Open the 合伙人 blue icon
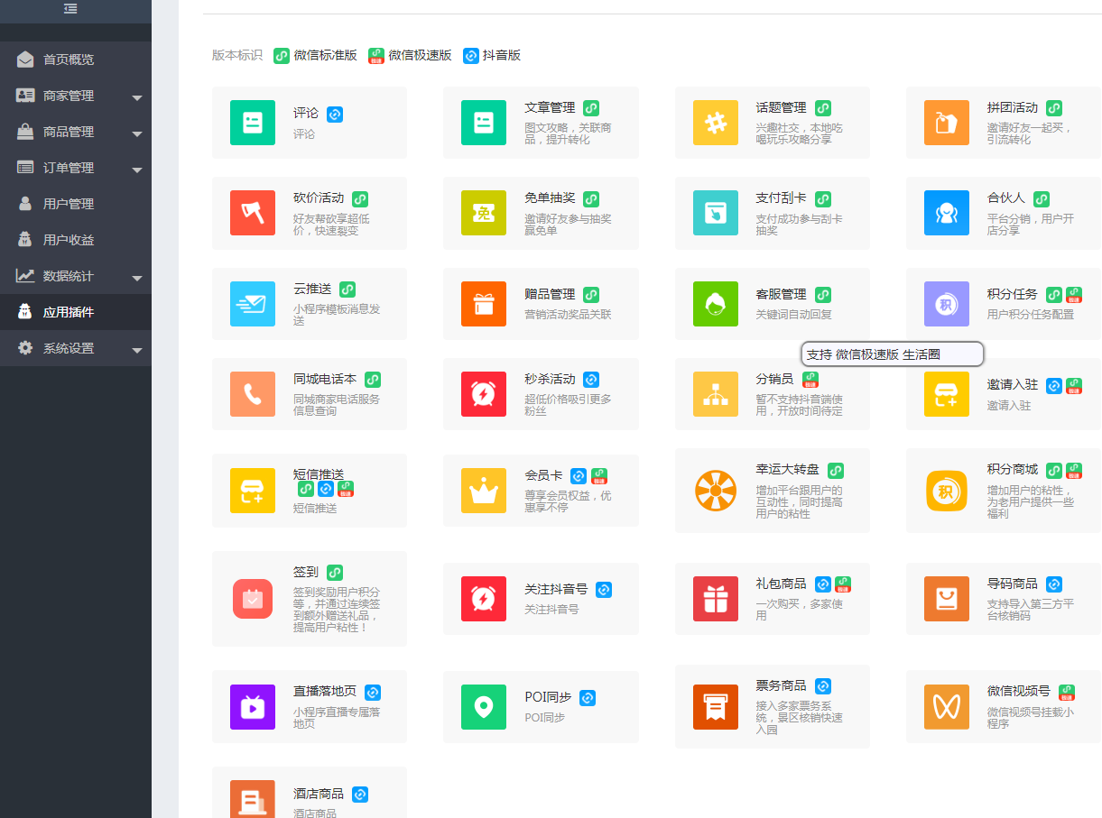 click(947, 213)
